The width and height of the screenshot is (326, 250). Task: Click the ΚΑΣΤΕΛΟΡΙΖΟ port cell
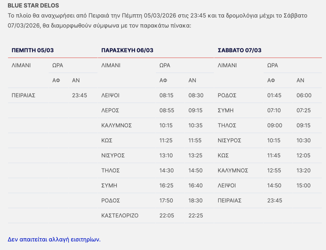(120, 216)
